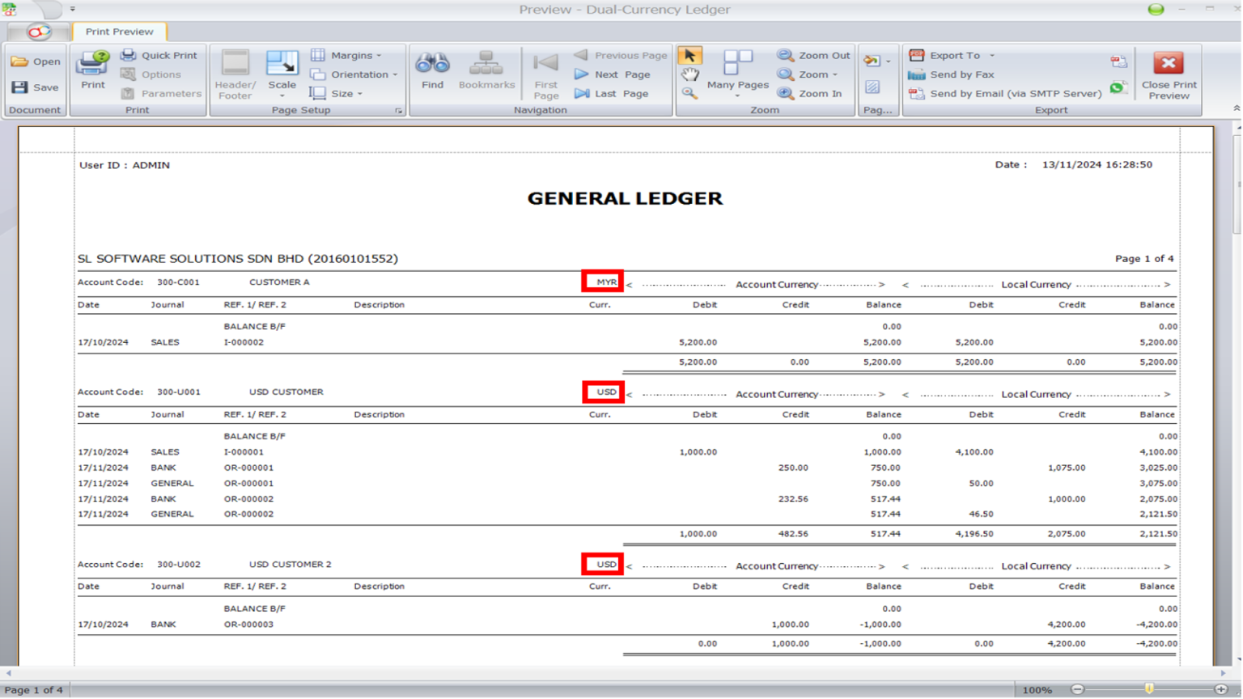
Task: Click Close Print Preview
Action: point(1169,74)
